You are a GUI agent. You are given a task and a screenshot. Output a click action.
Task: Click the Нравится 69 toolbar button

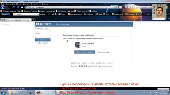click(x=117, y=14)
